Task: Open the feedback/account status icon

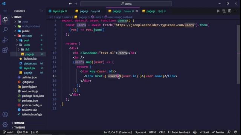Action: tap(229, 132)
